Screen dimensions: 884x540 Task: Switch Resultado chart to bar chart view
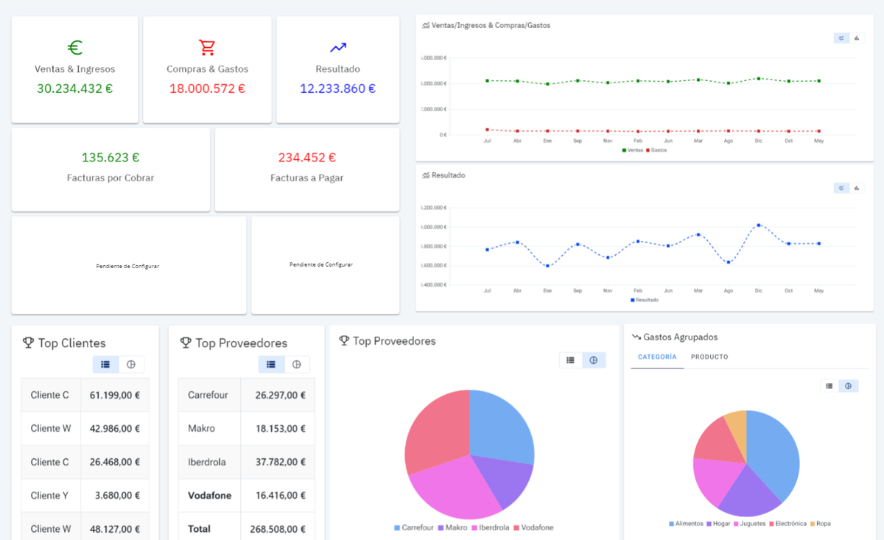[x=857, y=189]
